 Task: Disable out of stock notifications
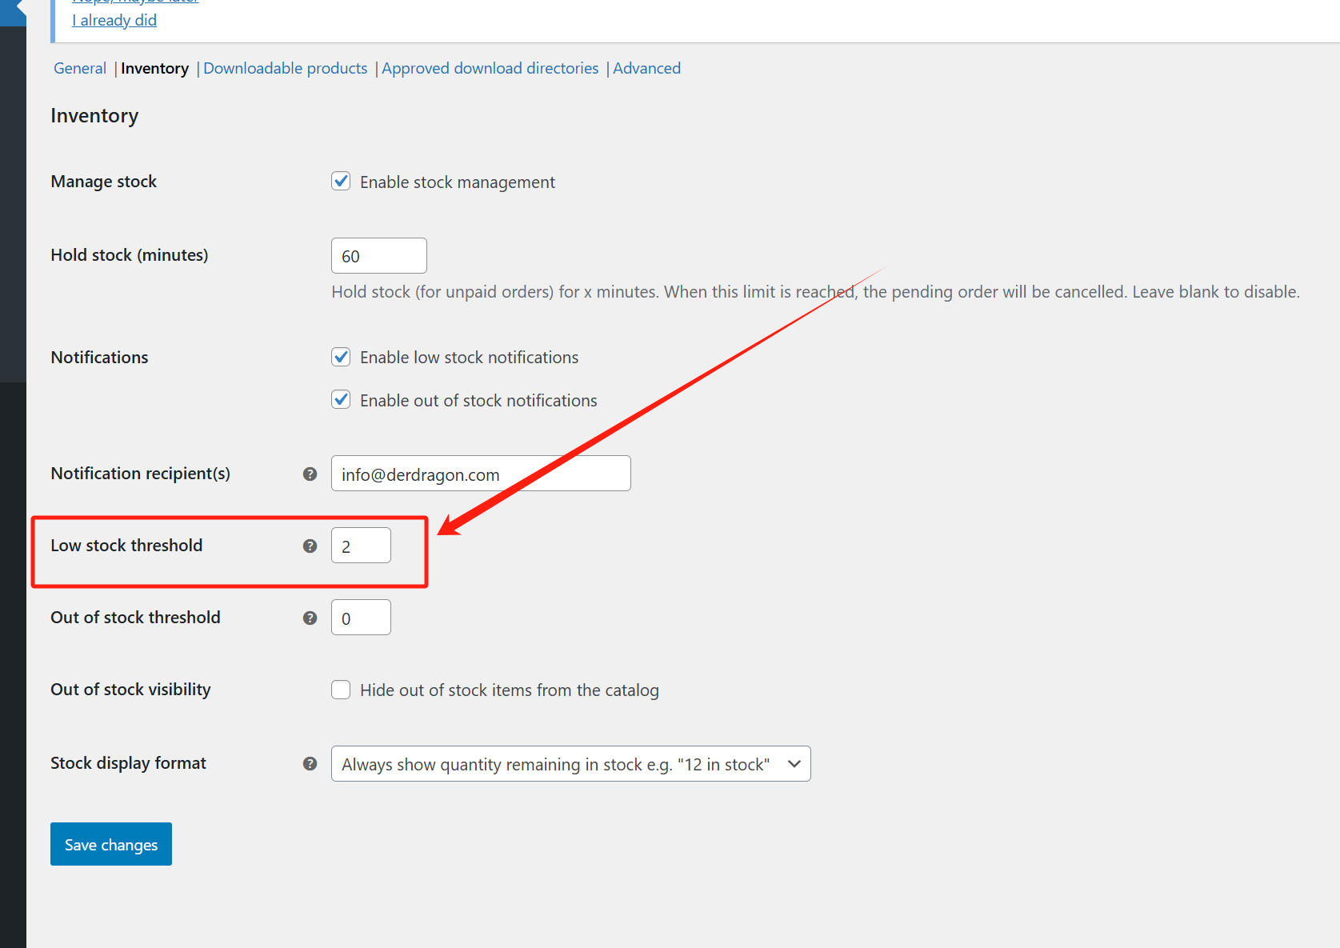(x=341, y=399)
